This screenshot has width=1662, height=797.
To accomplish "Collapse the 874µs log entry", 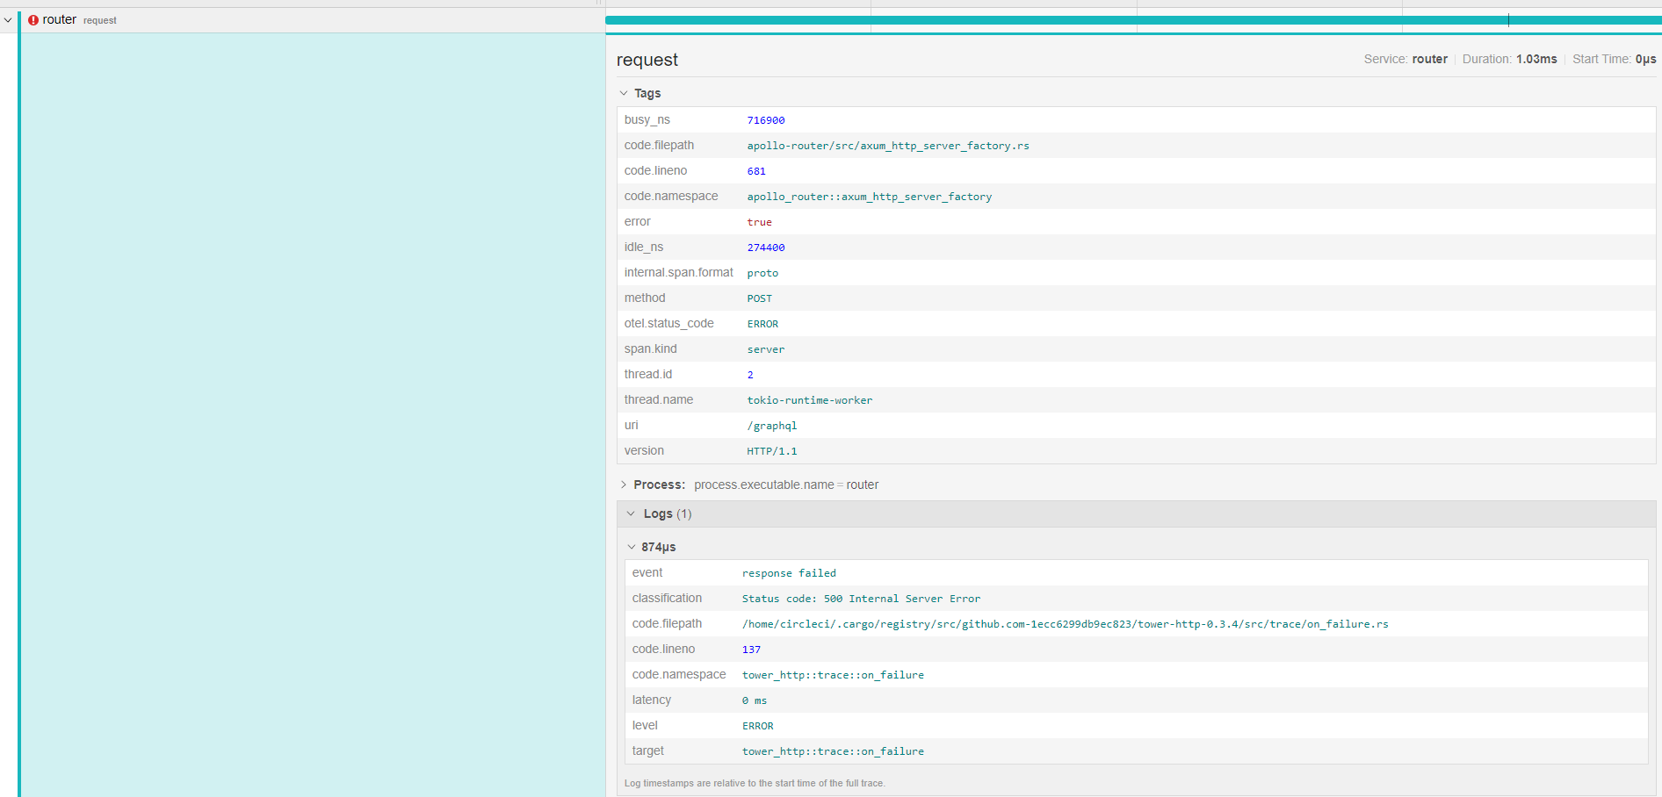I will [x=631, y=546].
